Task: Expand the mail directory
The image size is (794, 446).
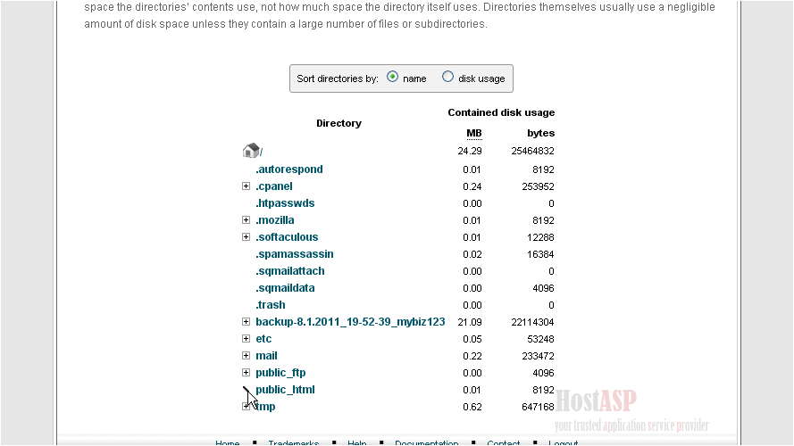Action: [247, 356]
